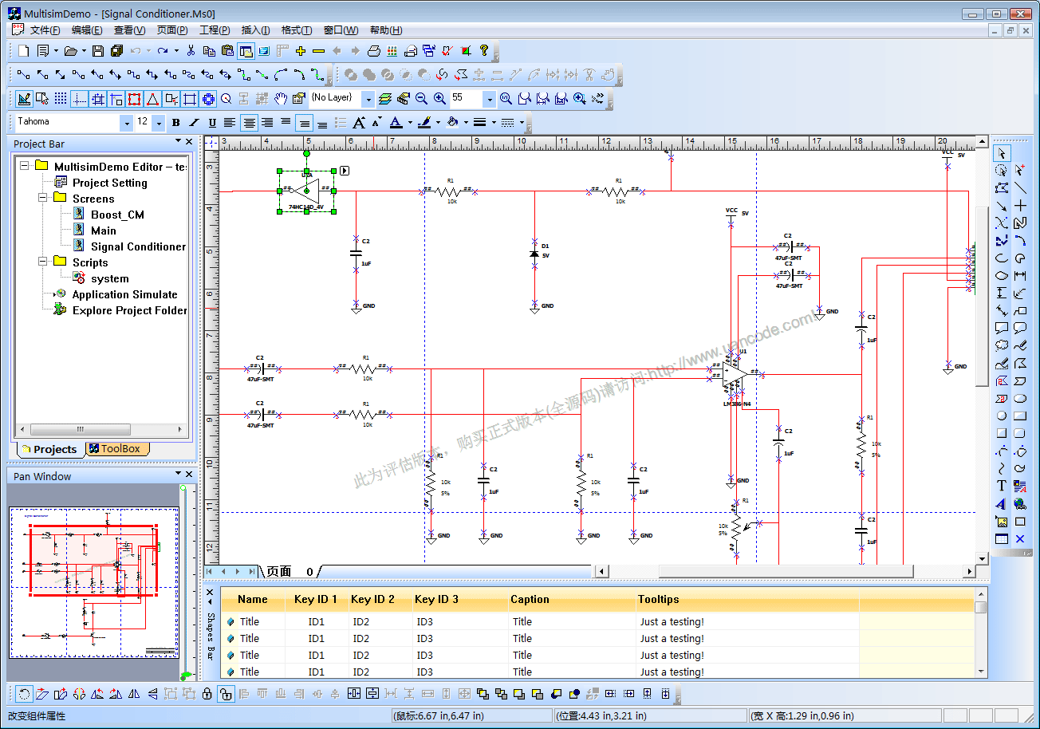Viewport: 1040px width, 729px height.
Task: Switch to the ToolBox tab
Action: click(x=116, y=449)
